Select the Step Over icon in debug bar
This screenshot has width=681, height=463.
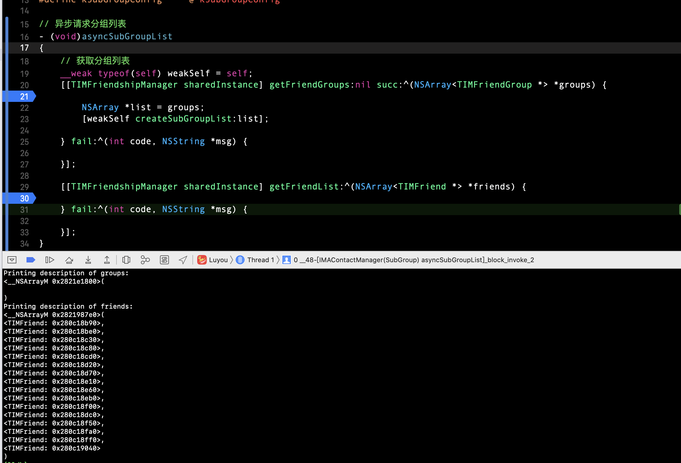[x=69, y=260]
